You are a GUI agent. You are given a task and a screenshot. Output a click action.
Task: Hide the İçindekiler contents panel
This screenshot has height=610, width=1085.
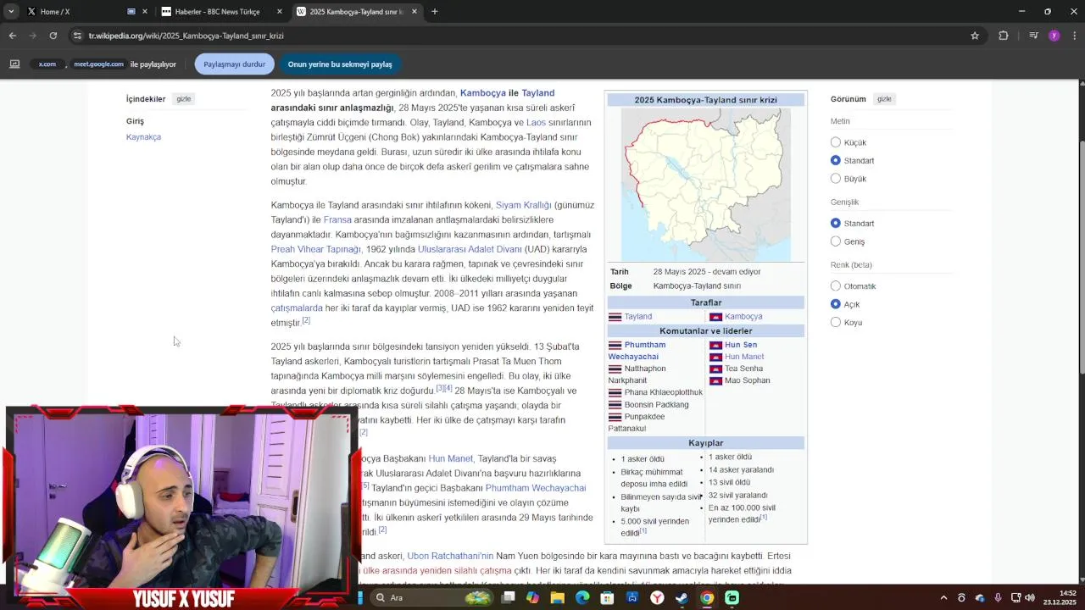[x=183, y=99]
